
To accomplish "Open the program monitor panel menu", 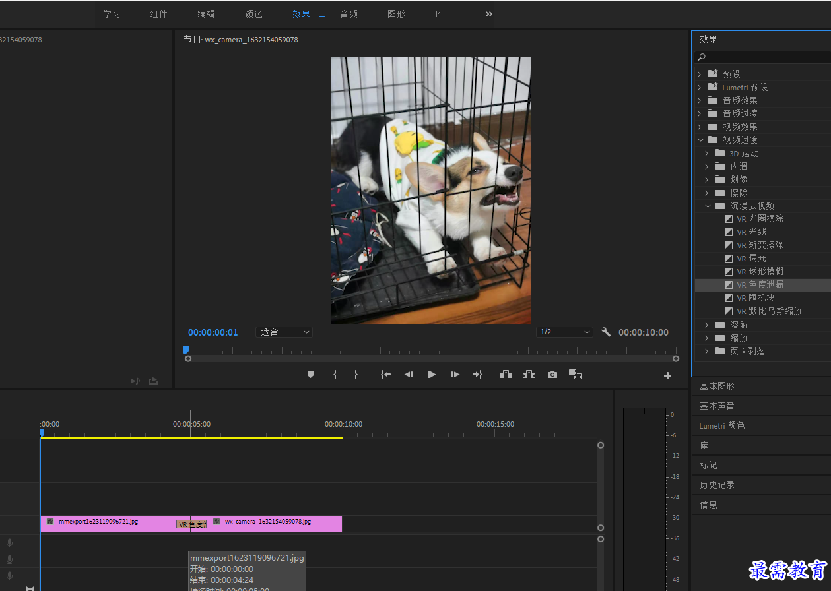I will [x=308, y=40].
